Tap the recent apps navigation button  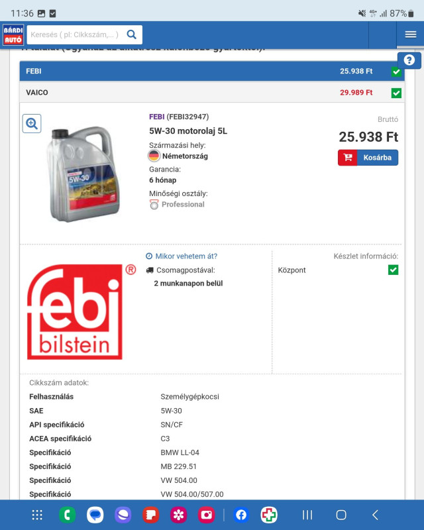click(x=307, y=515)
